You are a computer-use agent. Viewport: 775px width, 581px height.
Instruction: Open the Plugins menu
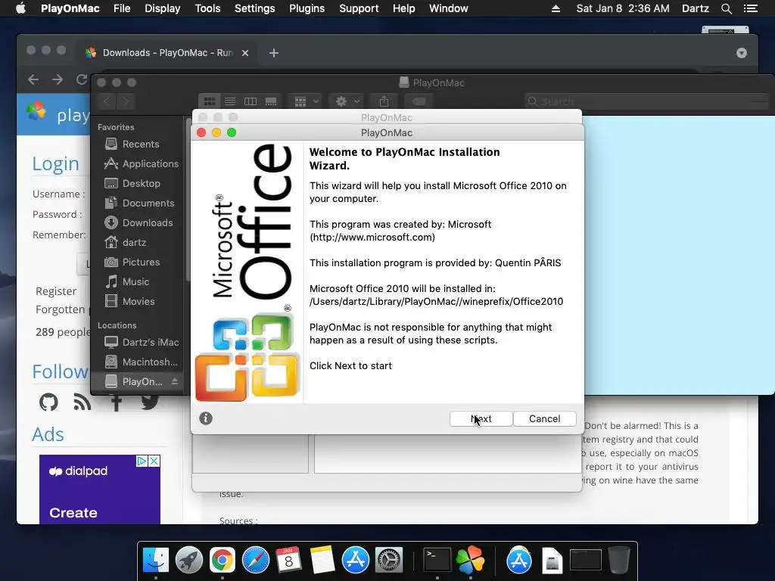[307, 8]
